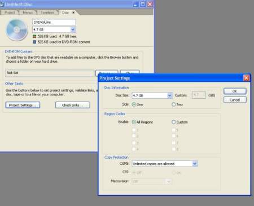The height and width of the screenshot is (206, 254).
Task: Click the Not Set DVD-ROM path field
Action: pos(50,73)
